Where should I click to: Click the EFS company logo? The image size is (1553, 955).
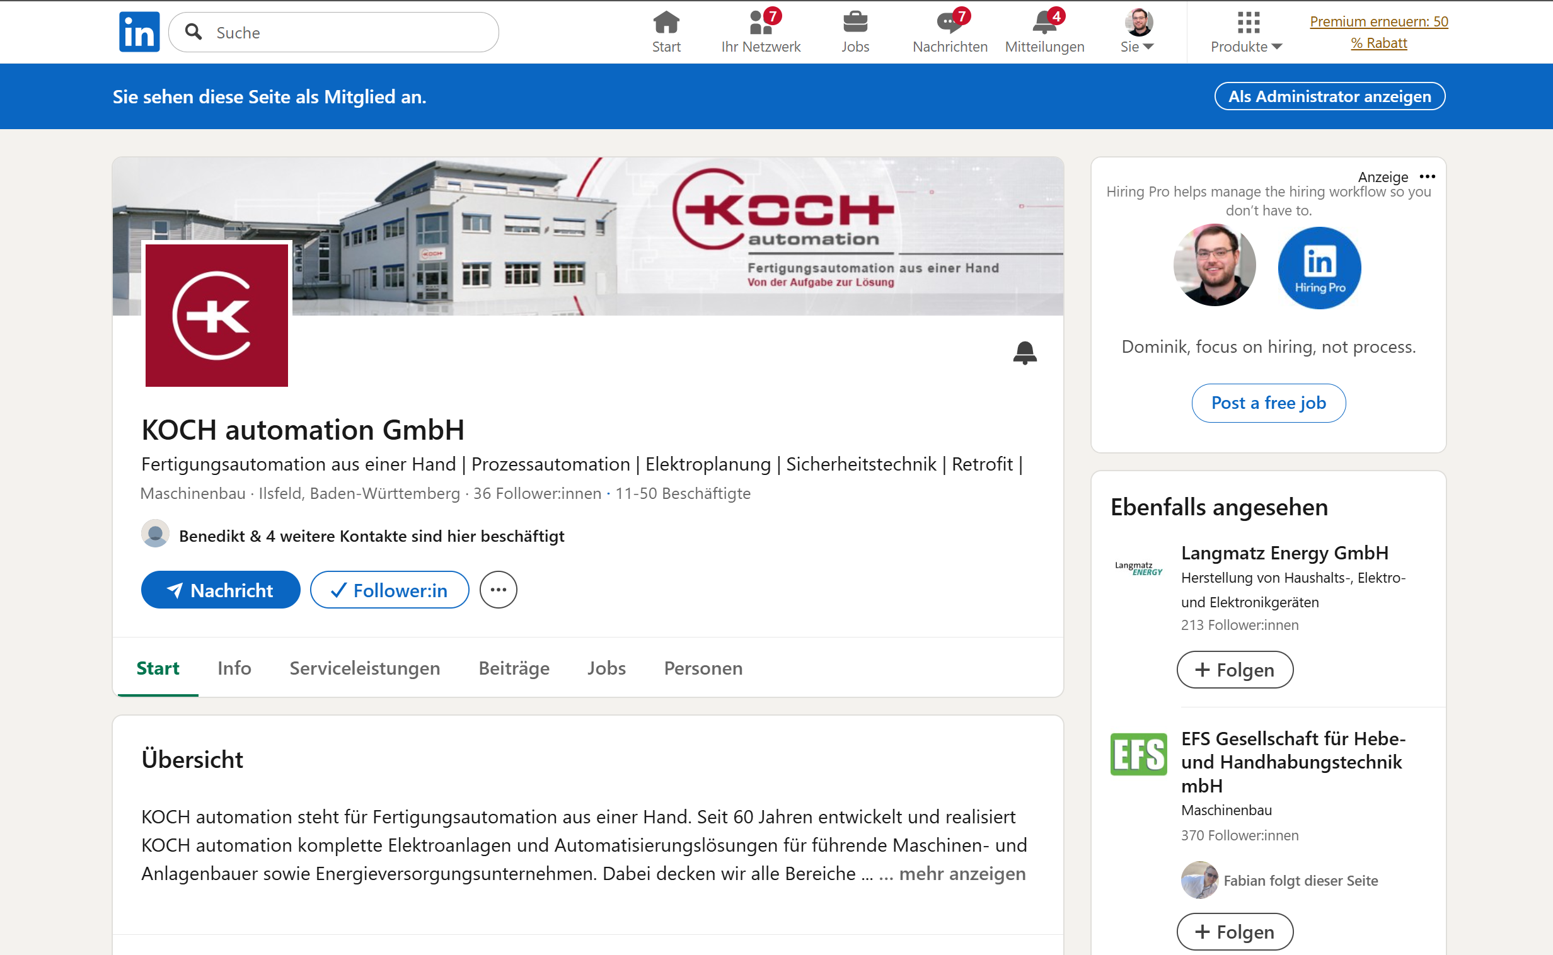click(x=1138, y=753)
